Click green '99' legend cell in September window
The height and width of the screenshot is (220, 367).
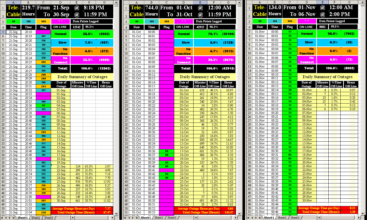(13, 21)
